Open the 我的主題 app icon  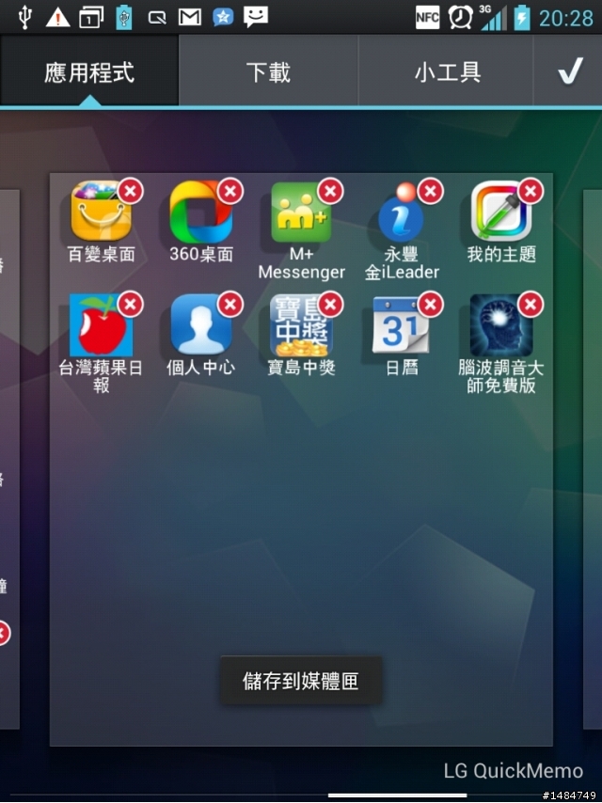tap(501, 212)
